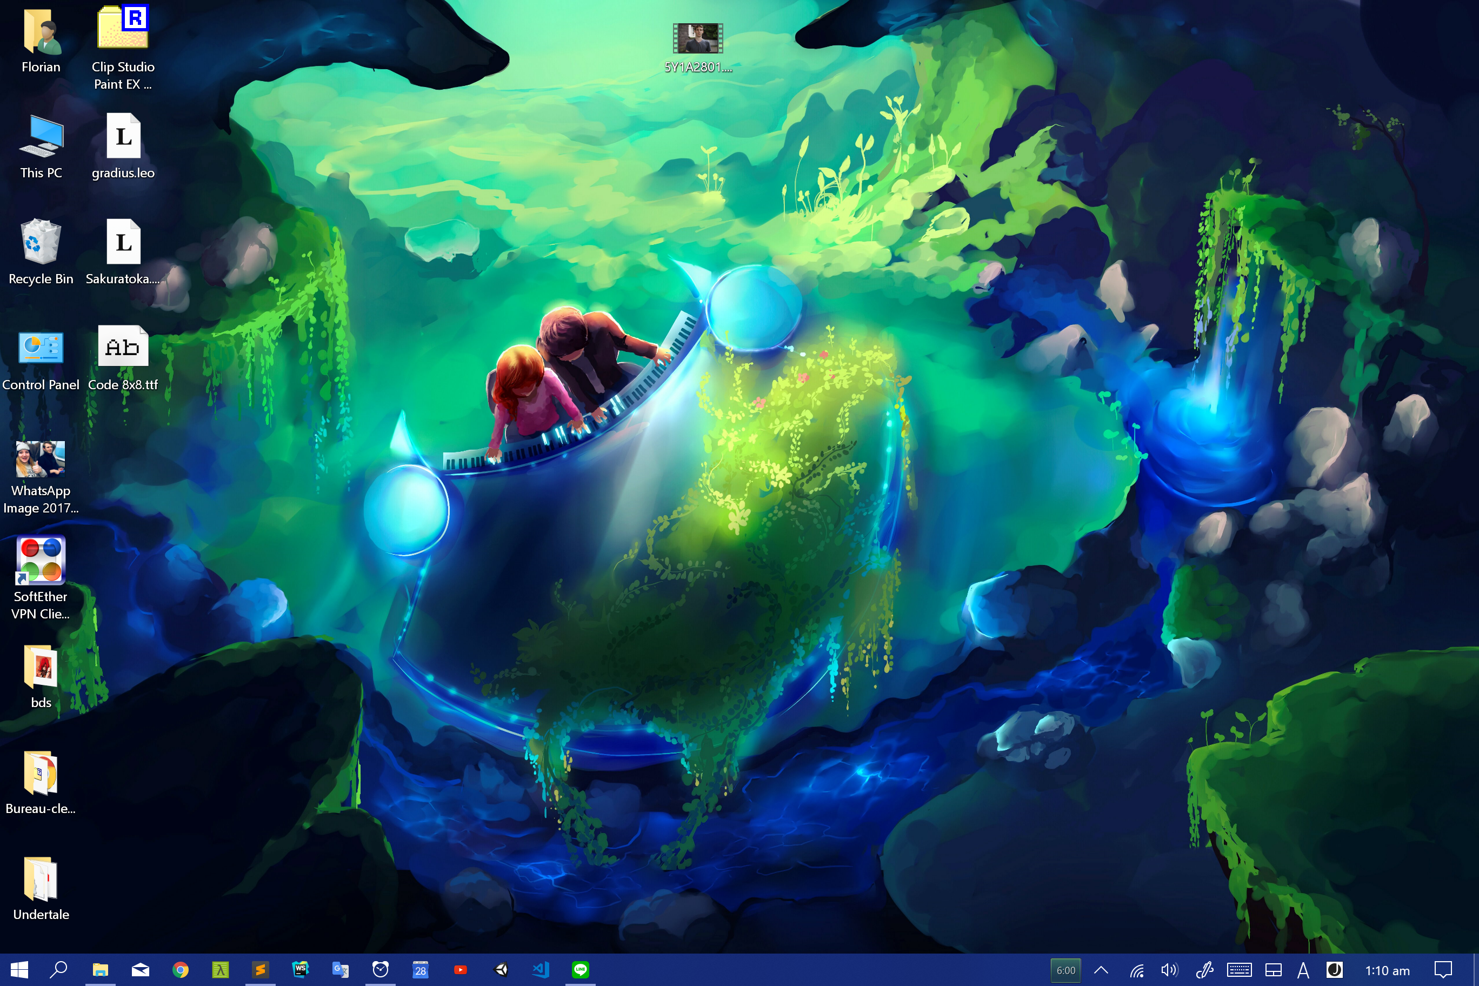Open the Start menu
This screenshot has height=986, width=1479.
pyautogui.click(x=19, y=970)
